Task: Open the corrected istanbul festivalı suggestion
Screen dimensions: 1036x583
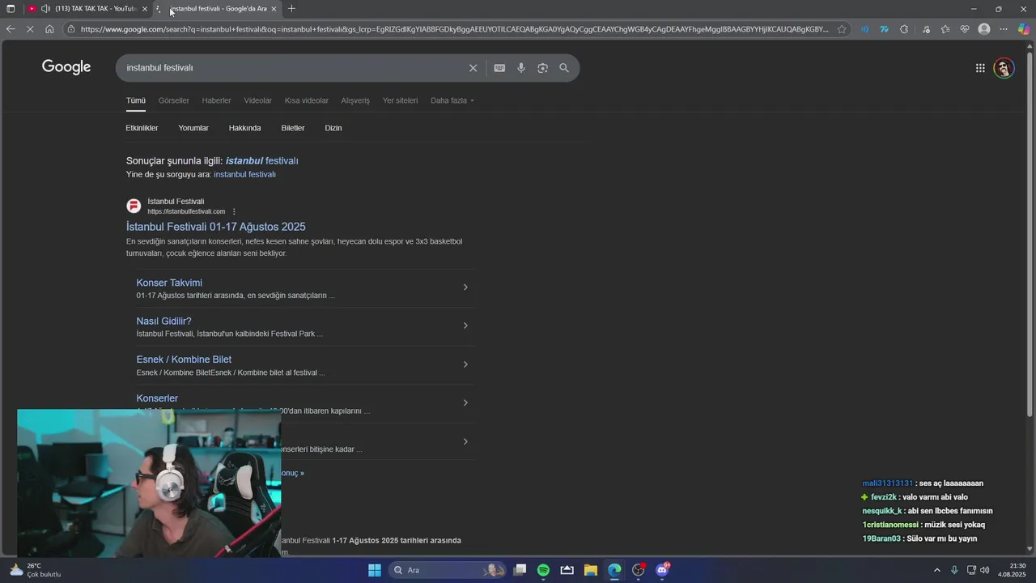Action: (x=261, y=161)
